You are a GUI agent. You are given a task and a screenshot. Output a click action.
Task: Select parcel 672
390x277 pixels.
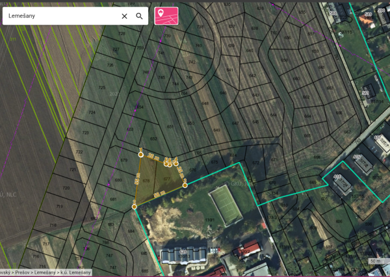pyautogui.click(x=255, y=163)
